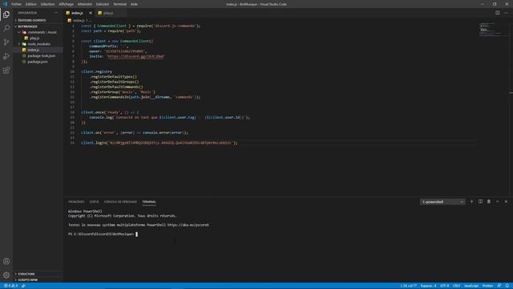Maximize the terminal panel with chevron icon
The image size is (513, 289).
pos(497,201)
